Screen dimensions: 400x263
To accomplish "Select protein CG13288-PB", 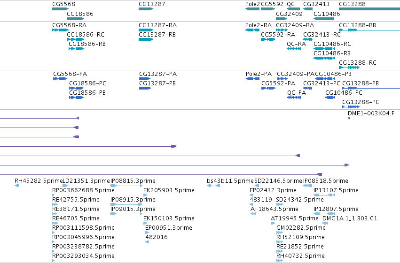I will 371,88.
